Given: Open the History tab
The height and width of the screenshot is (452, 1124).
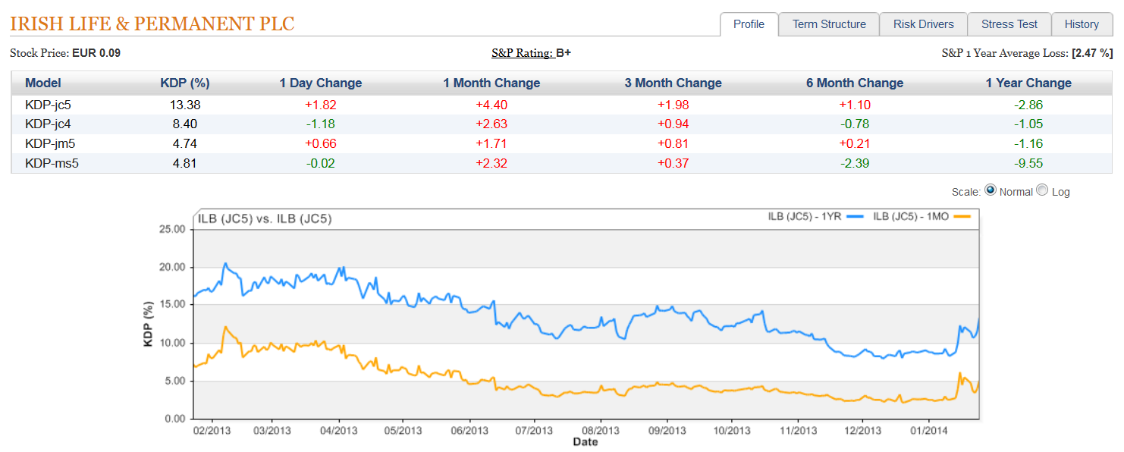Looking at the screenshot, I should click(1082, 24).
